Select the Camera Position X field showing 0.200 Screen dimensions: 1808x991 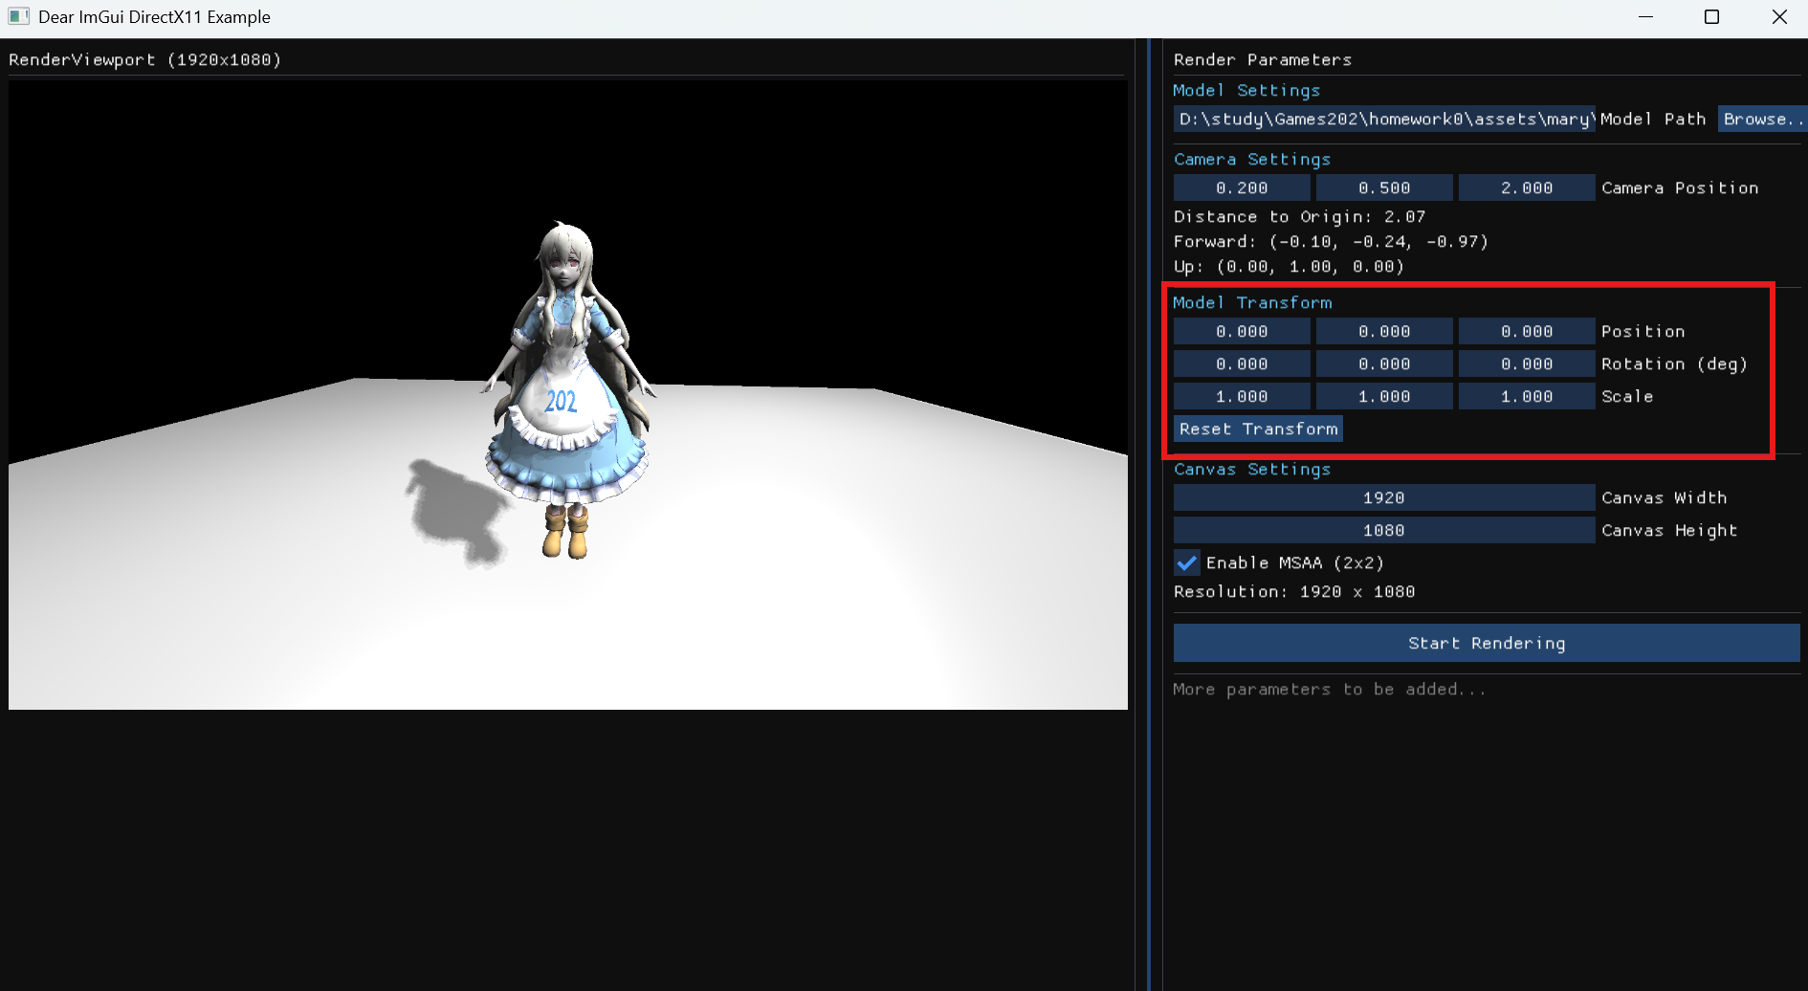tap(1242, 187)
